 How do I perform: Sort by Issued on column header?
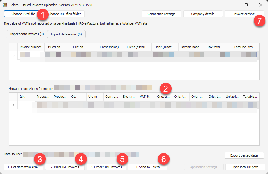(58, 47)
